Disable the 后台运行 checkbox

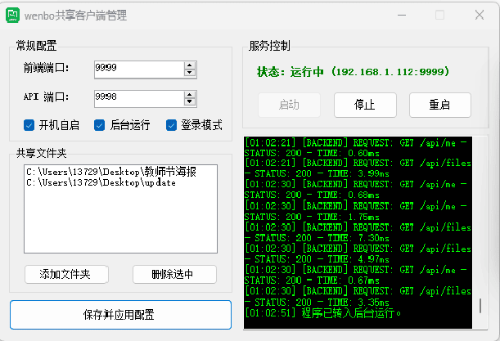click(x=100, y=125)
